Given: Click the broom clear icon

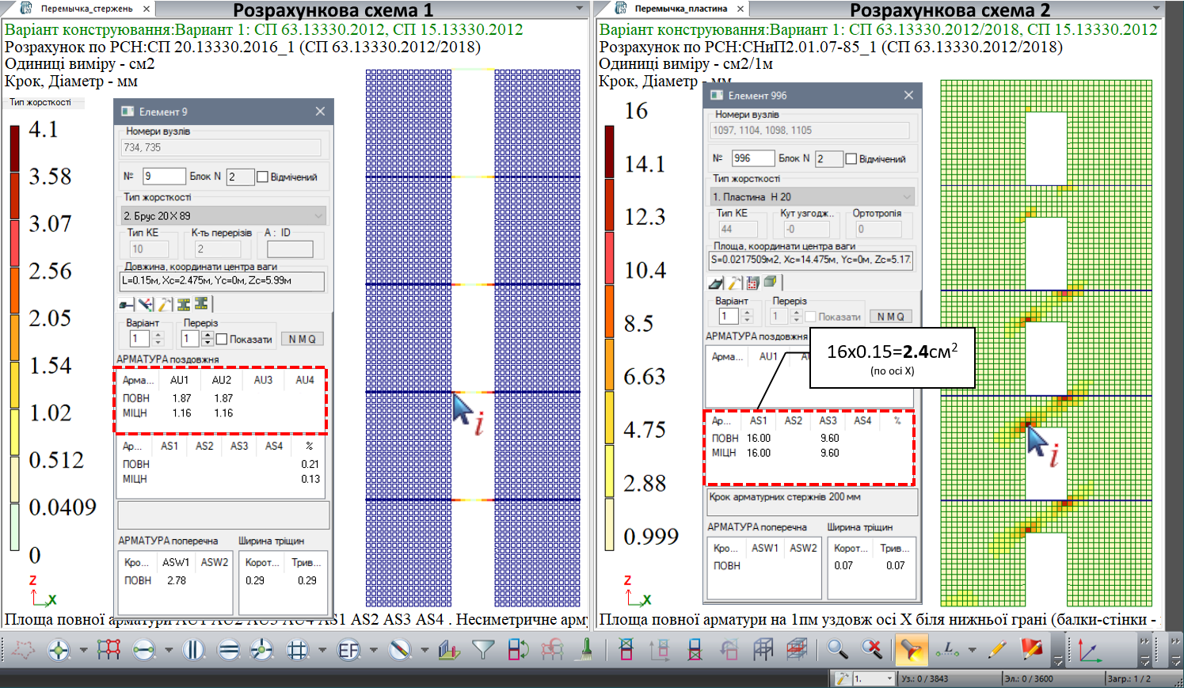Looking at the screenshot, I should click(587, 650).
